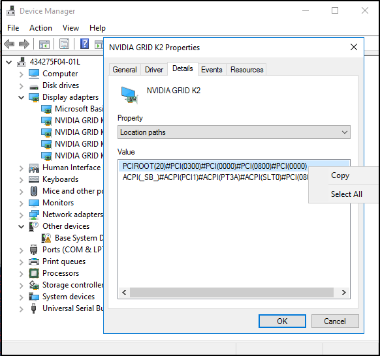Click the System devices icon
This screenshot has height=356, width=380.
point(34,297)
